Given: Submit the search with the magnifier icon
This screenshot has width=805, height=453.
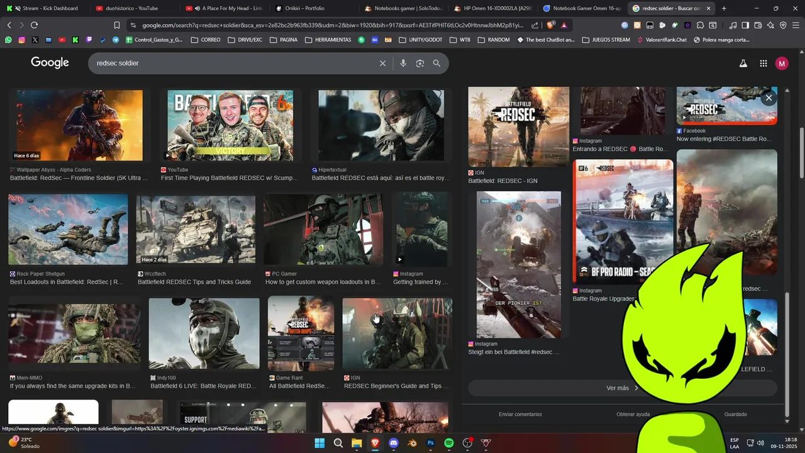Looking at the screenshot, I should pyautogui.click(x=436, y=63).
